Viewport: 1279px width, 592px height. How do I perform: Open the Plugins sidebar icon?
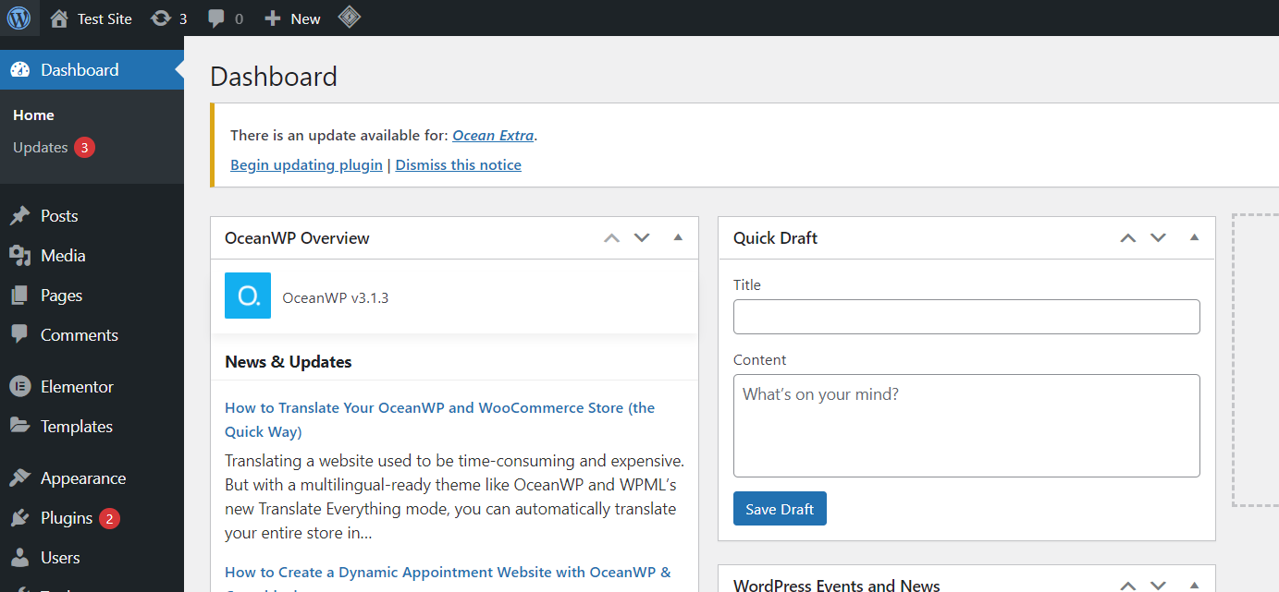pyautogui.click(x=20, y=518)
